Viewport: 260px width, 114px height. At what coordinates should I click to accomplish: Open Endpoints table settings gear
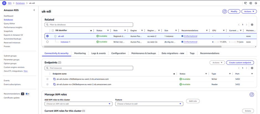[252, 68]
